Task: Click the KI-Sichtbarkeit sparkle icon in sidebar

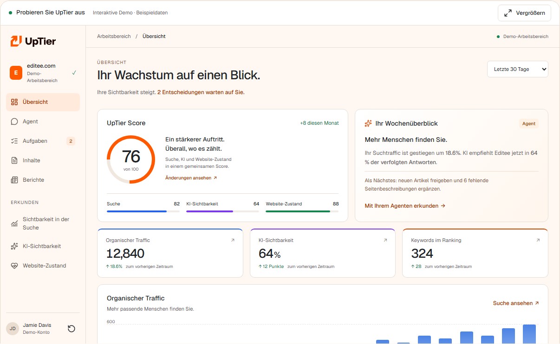Action: (x=14, y=246)
